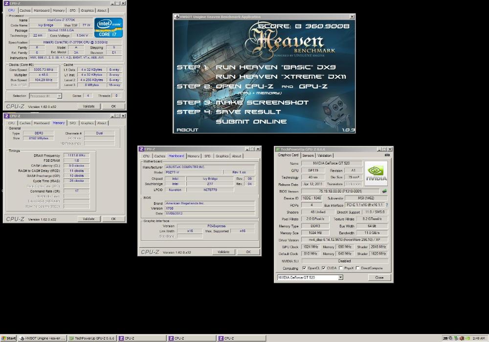This screenshot has width=489, height=342.
Task: Click GPU-Z link in Heaven step 2
Action: (x=313, y=86)
